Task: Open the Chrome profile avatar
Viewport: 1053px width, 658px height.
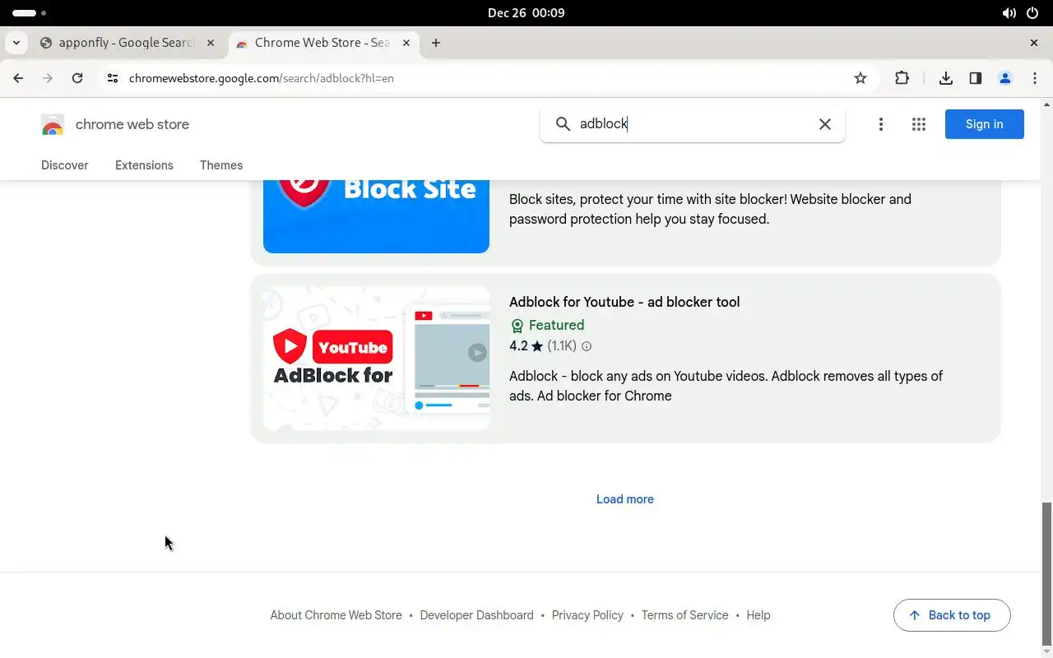Action: coord(1005,78)
